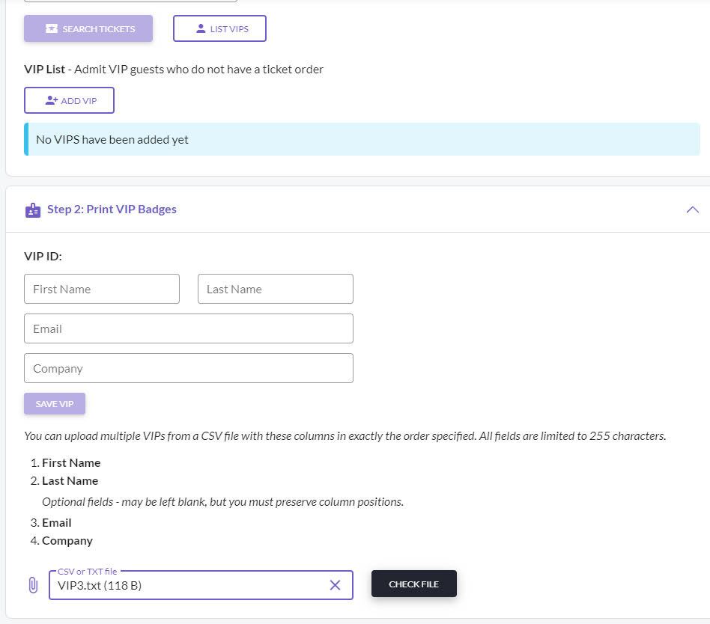
Task: Click into the Email input field
Action: [x=189, y=328]
